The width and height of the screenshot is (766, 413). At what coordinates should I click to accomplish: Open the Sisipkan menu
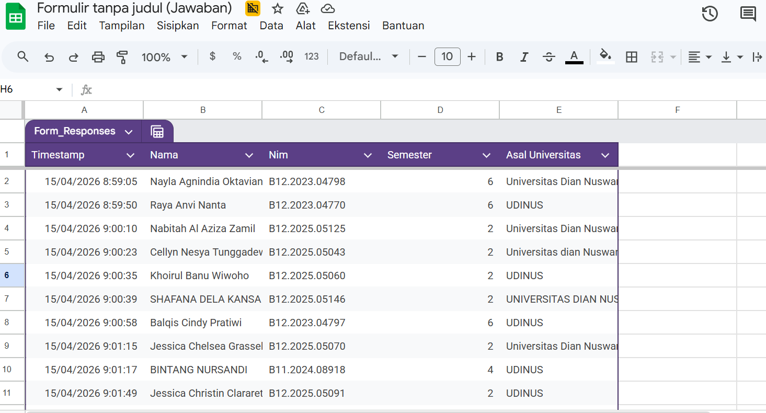178,26
